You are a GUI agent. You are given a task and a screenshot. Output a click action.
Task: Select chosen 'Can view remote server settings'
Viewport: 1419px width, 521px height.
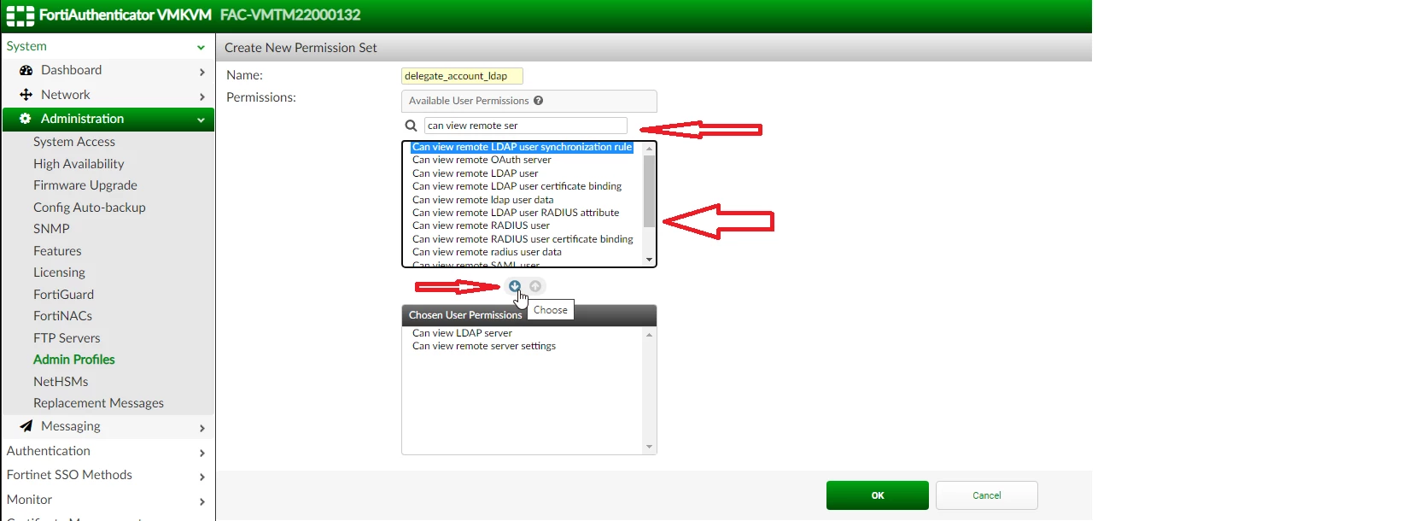point(483,346)
